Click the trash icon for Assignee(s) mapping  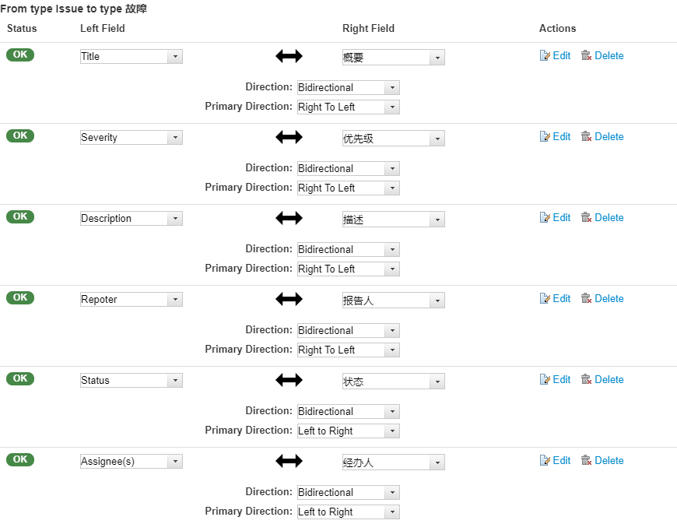tap(586, 461)
